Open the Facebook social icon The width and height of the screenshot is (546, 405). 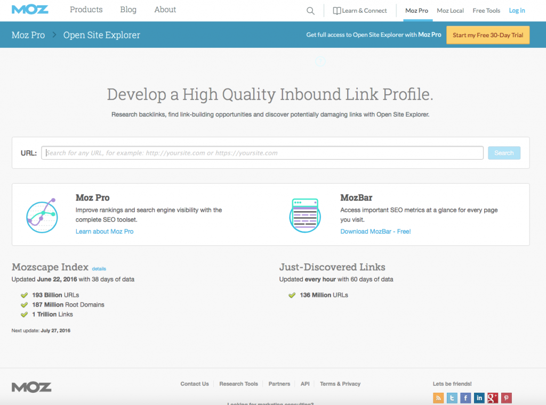click(x=465, y=398)
